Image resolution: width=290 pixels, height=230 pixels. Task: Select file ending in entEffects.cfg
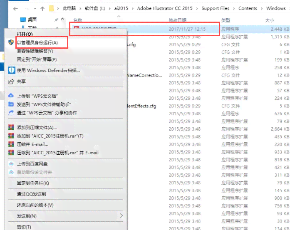(x=141, y=106)
